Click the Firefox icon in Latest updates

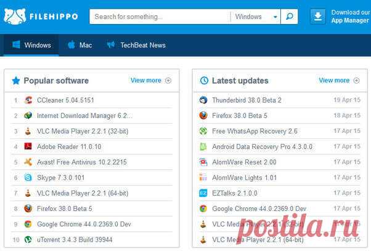point(203,116)
